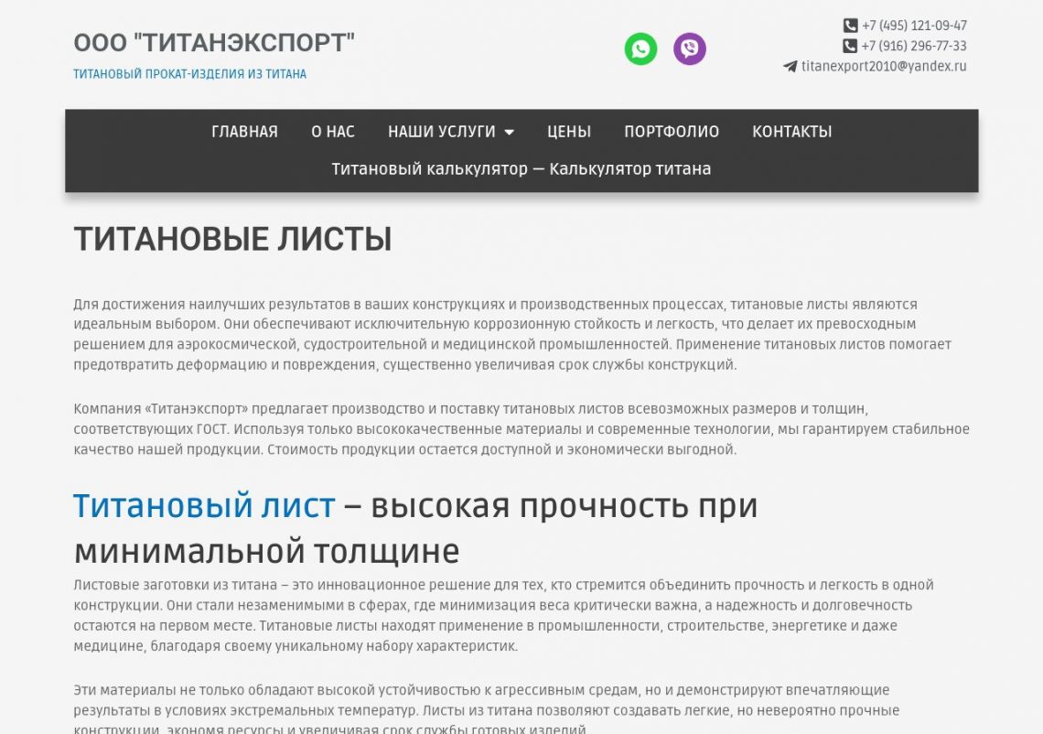Click the ООО "ТИТАНЭКСПОРТ" site title
The height and width of the screenshot is (734, 1043).
[214, 43]
